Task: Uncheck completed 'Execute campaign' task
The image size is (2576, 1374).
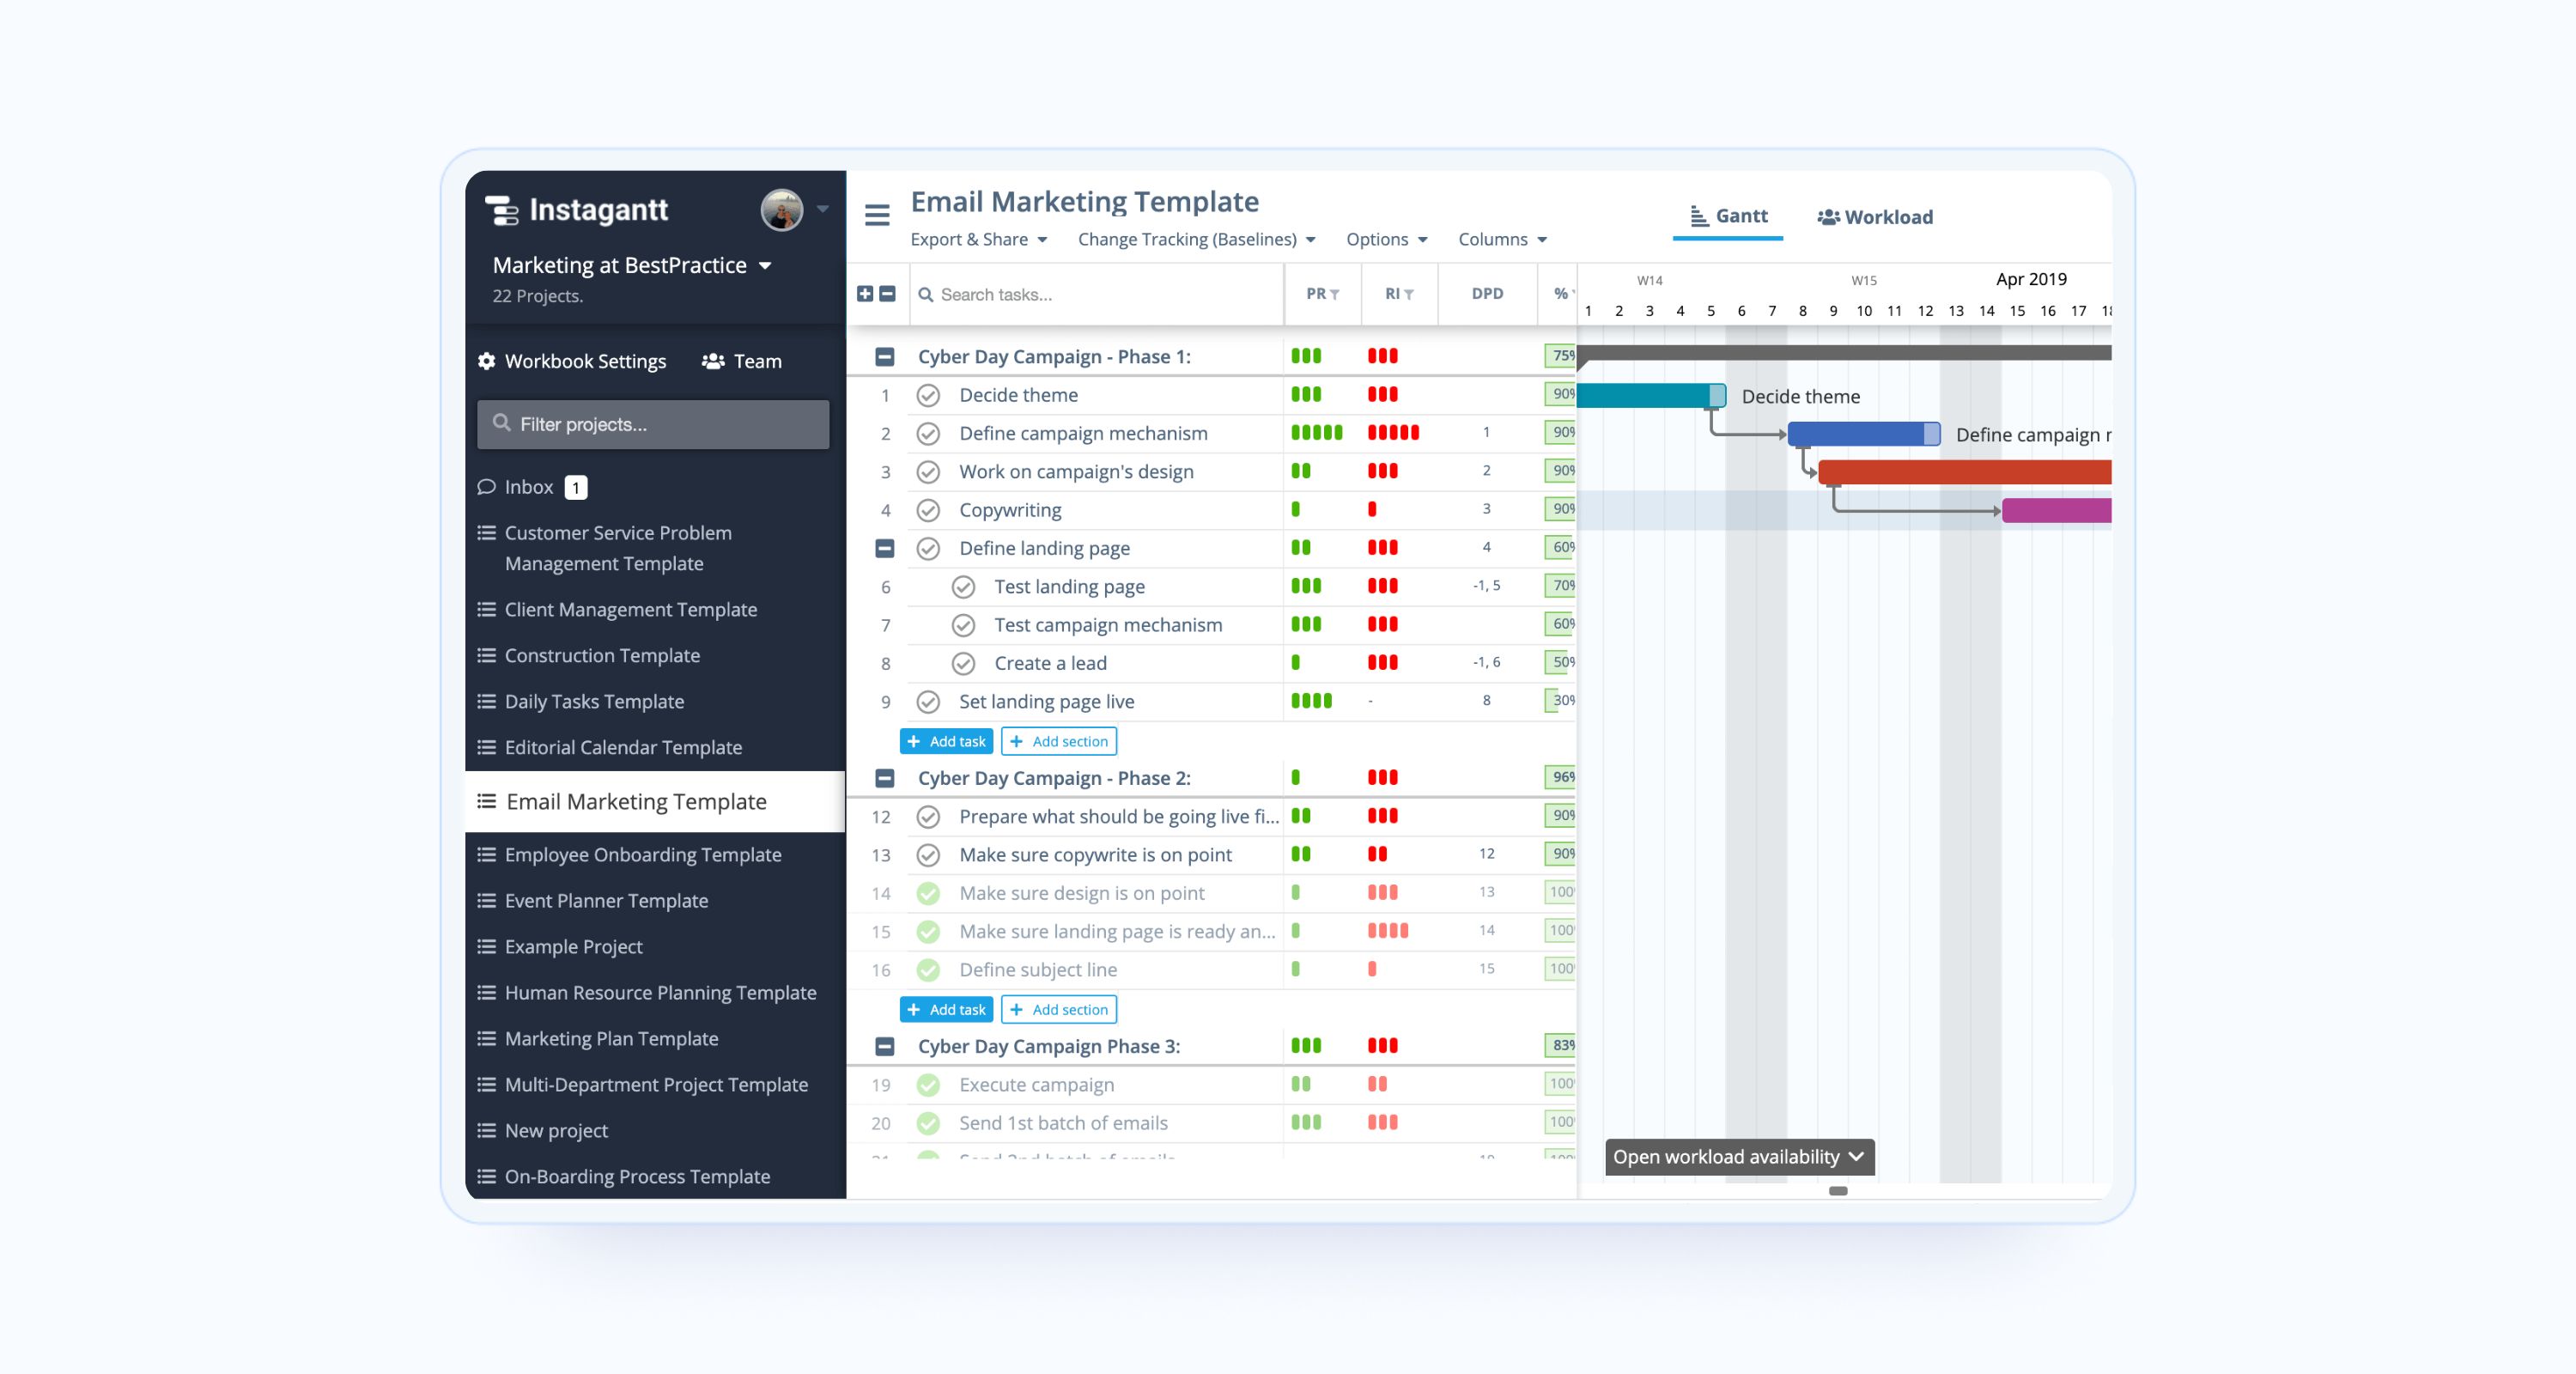Action: click(928, 1085)
